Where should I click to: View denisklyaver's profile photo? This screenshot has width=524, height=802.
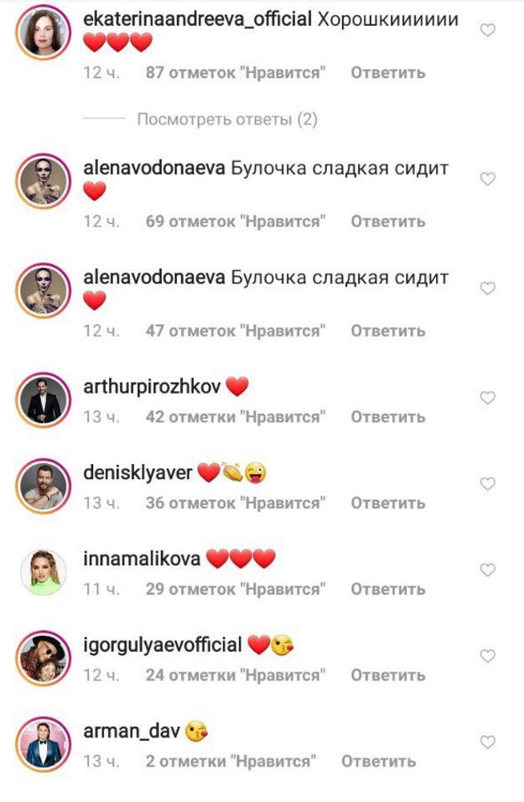tap(44, 486)
